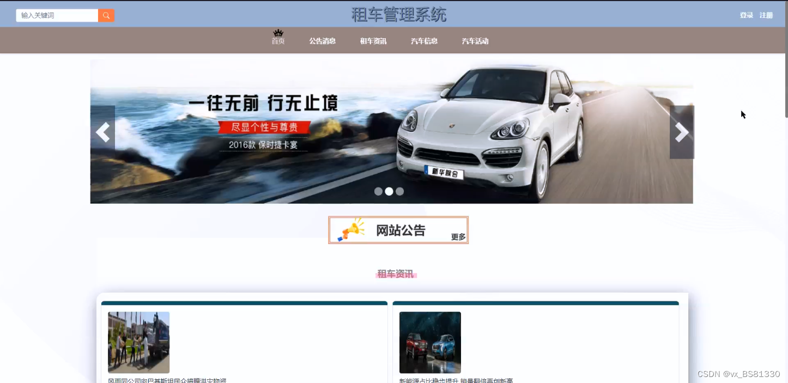Open the 租车资讯 navigation item
Viewport: 788px width, 383px height.
pos(373,41)
